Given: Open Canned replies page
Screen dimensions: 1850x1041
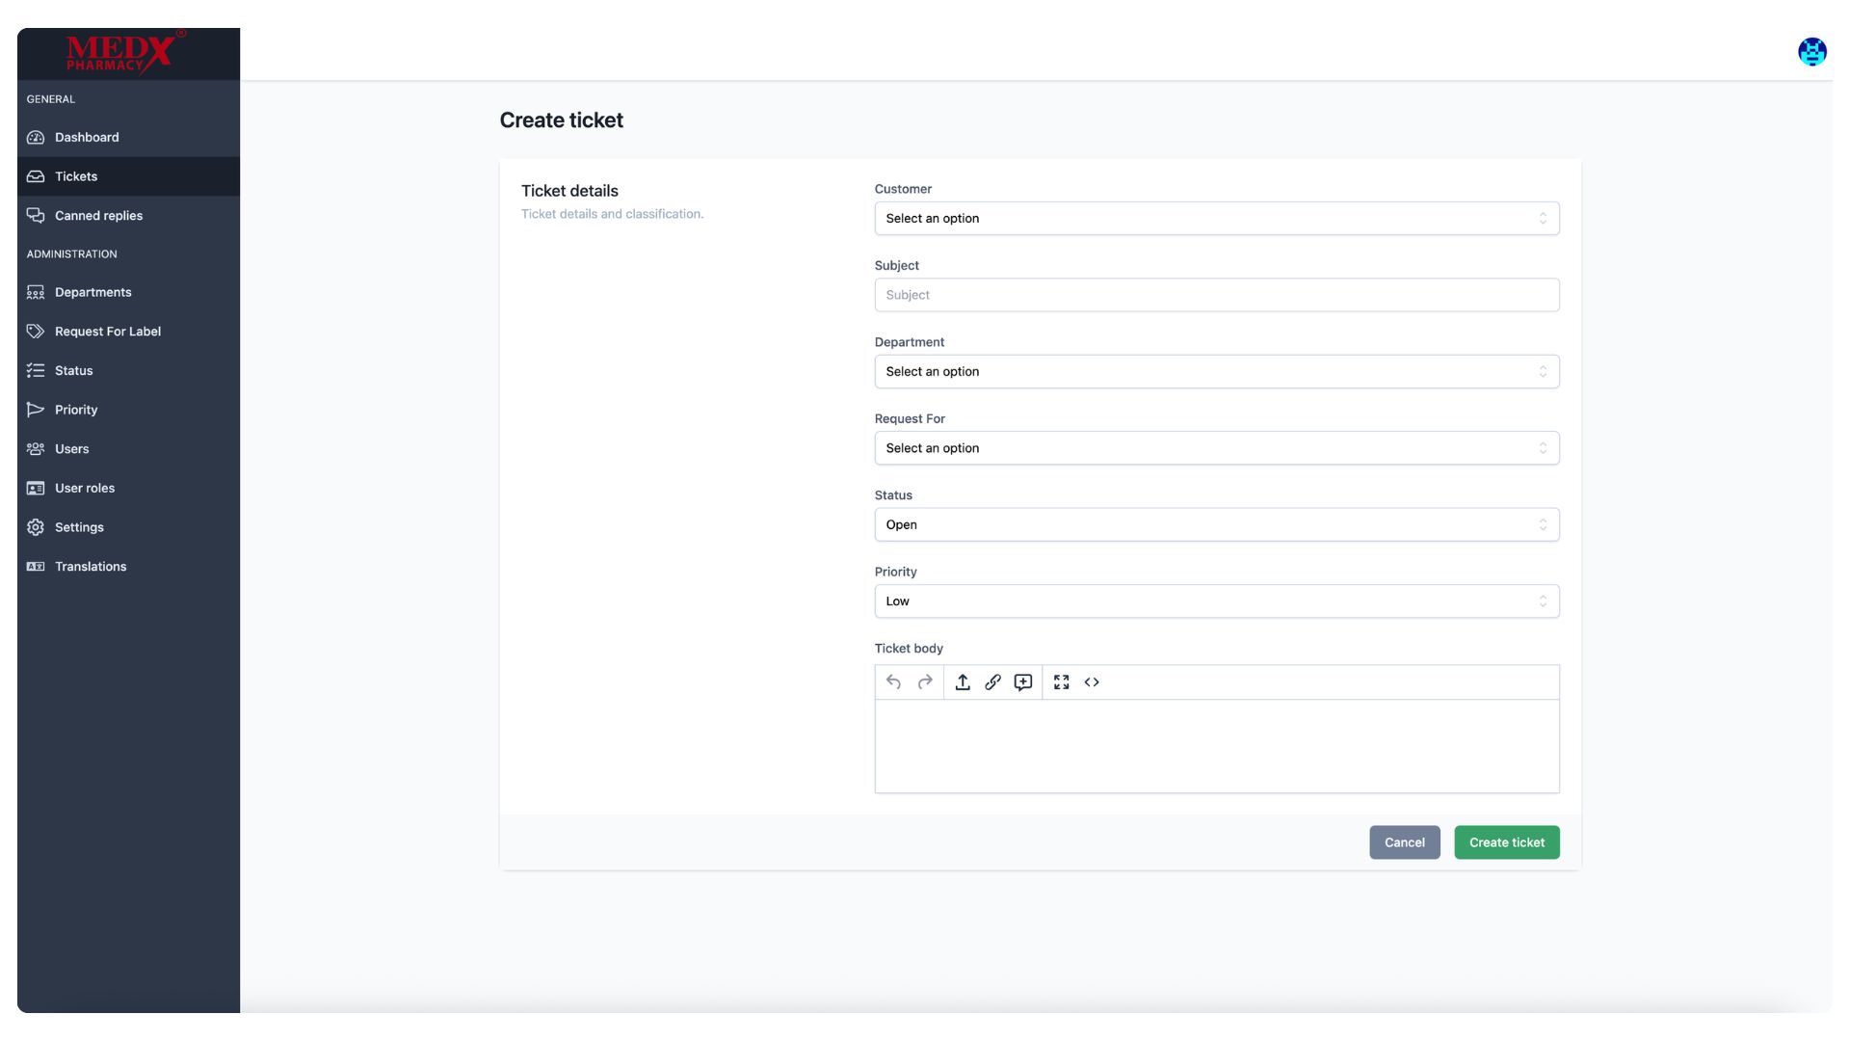Looking at the screenshot, I should [x=128, y=216].
